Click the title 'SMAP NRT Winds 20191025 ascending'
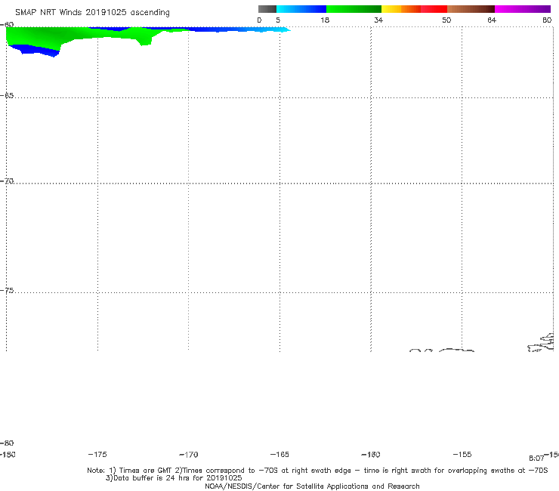The image size is (559, 491). click(x=92, y=12)
